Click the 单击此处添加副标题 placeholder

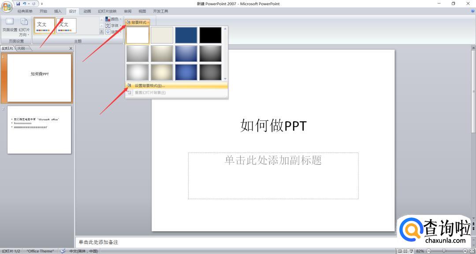pos(273,176)
